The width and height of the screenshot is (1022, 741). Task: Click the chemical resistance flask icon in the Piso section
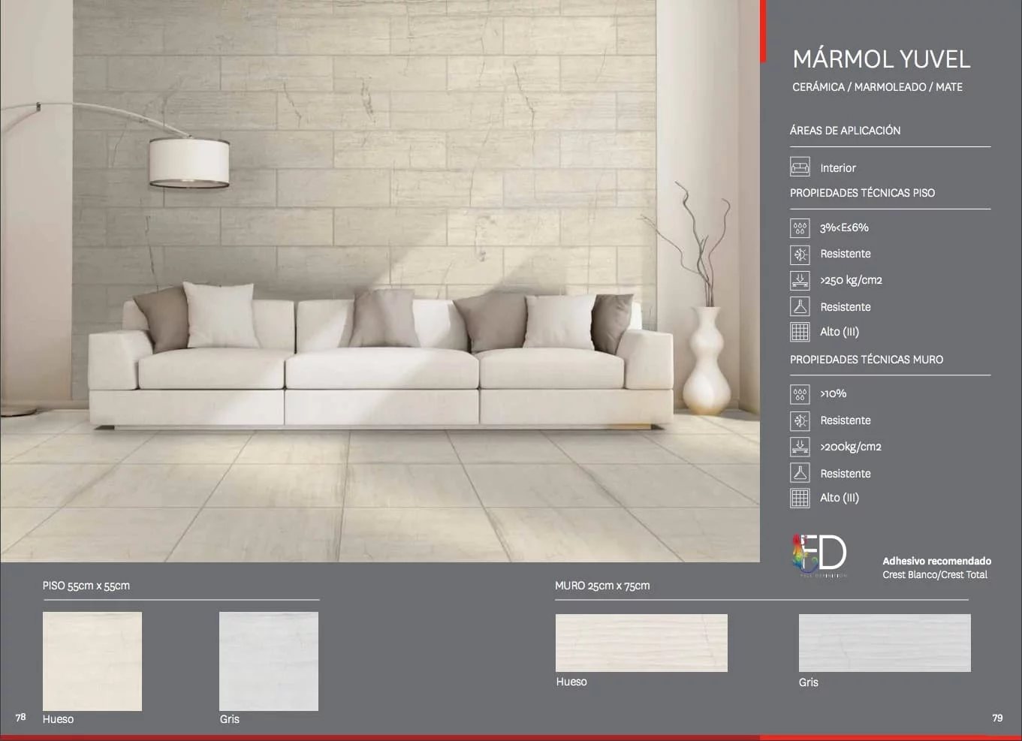point(800,306)
